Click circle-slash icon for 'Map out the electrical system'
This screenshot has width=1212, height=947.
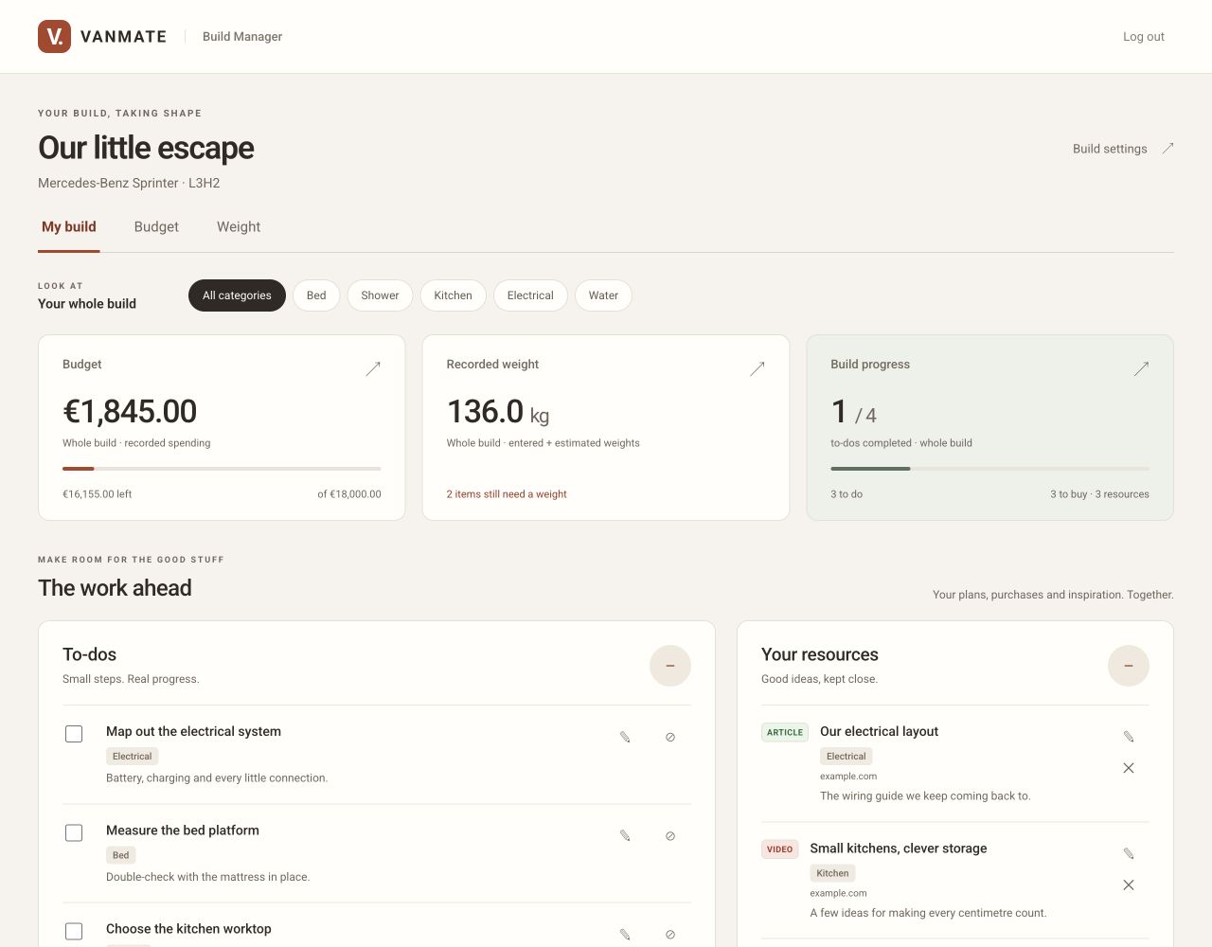(670, 737)
